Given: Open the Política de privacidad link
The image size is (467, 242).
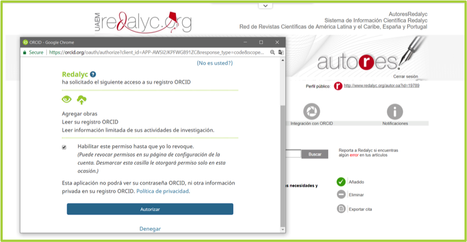Looking at the screenshot, I should (x=162, y=191).
